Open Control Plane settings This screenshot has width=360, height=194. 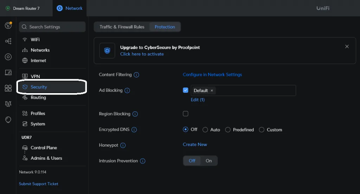[x=52, y=148]
